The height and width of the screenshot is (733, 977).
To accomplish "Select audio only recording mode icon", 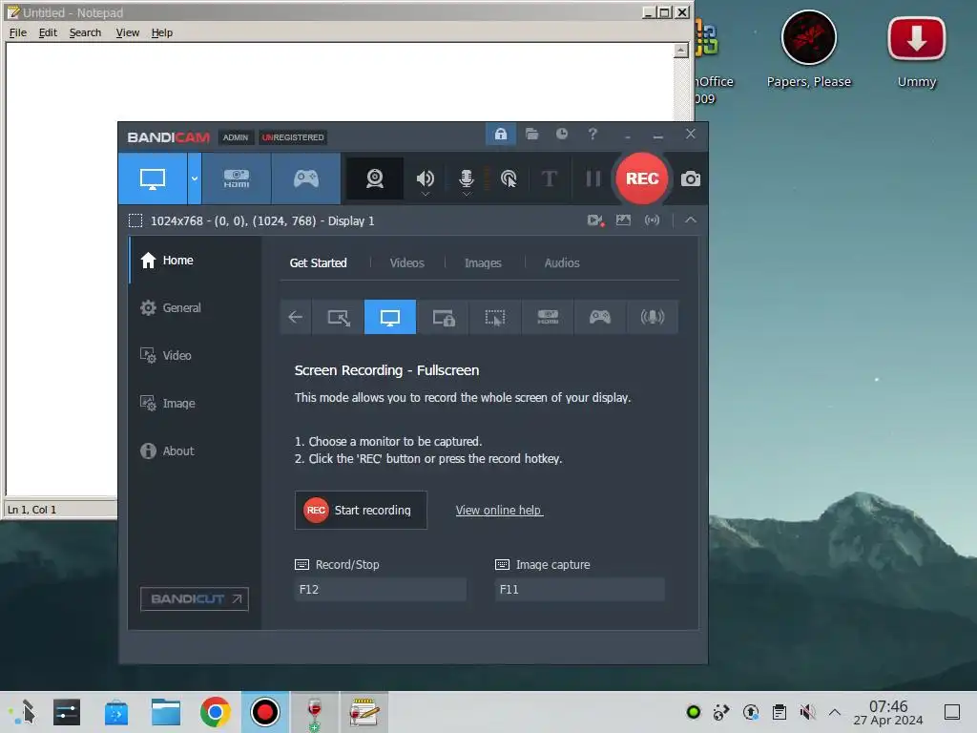I will [653, 317].
